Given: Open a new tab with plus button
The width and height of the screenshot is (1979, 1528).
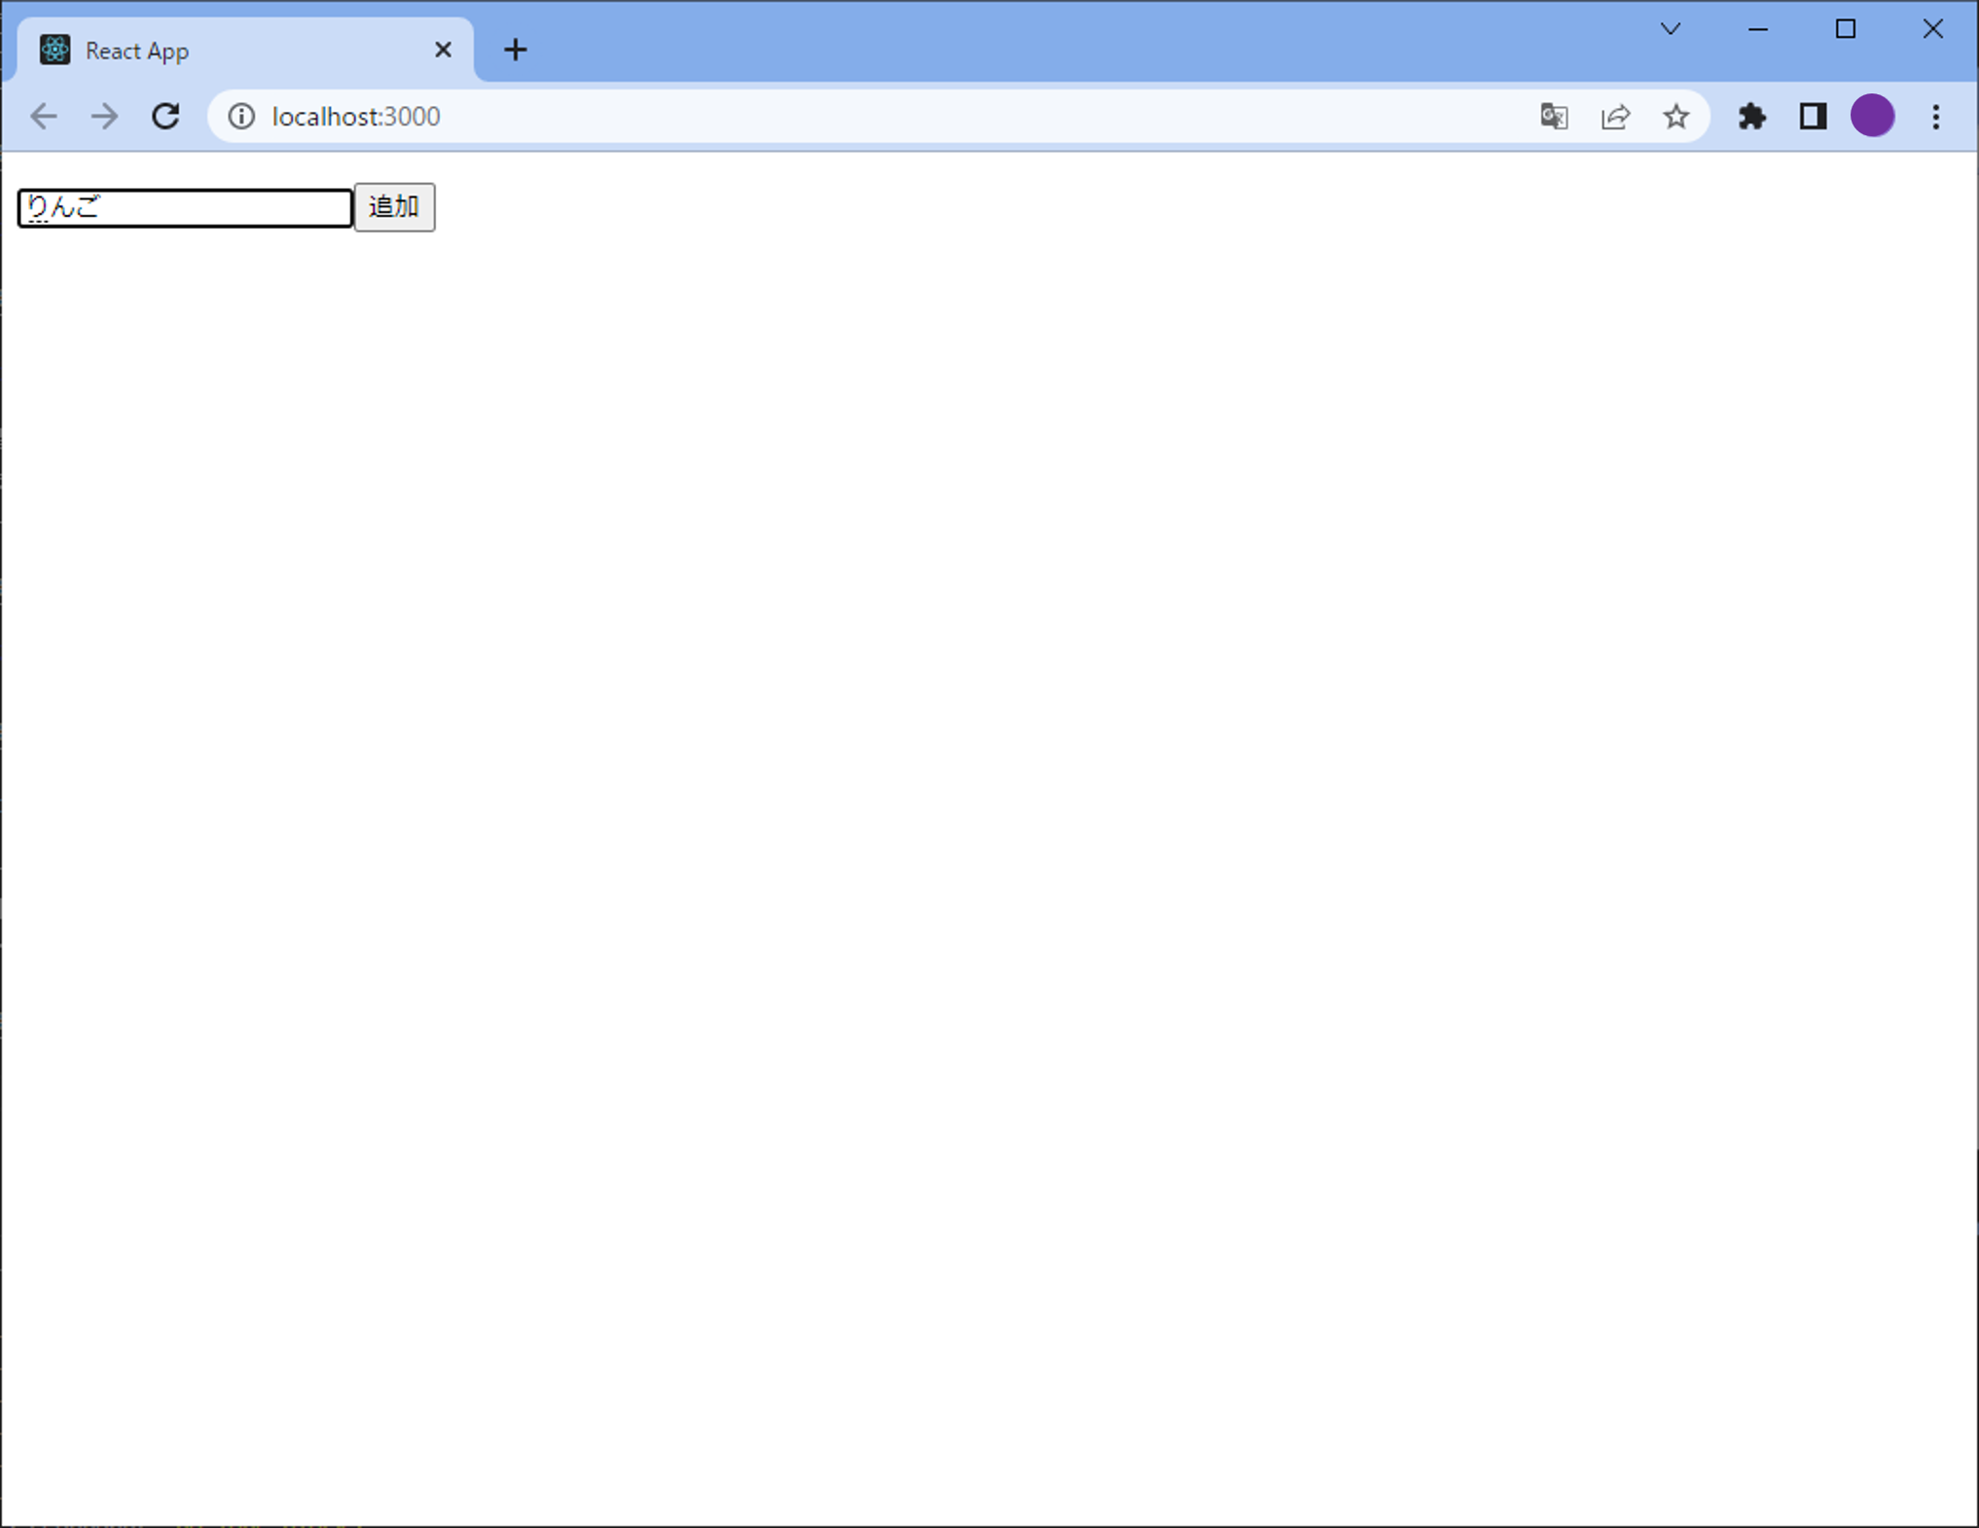Looking at the screenshot, I should (x=516, y=50).
